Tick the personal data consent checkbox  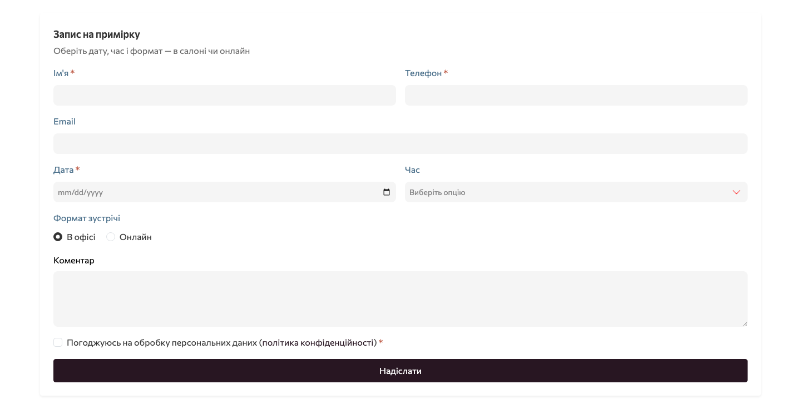[58, 342]
